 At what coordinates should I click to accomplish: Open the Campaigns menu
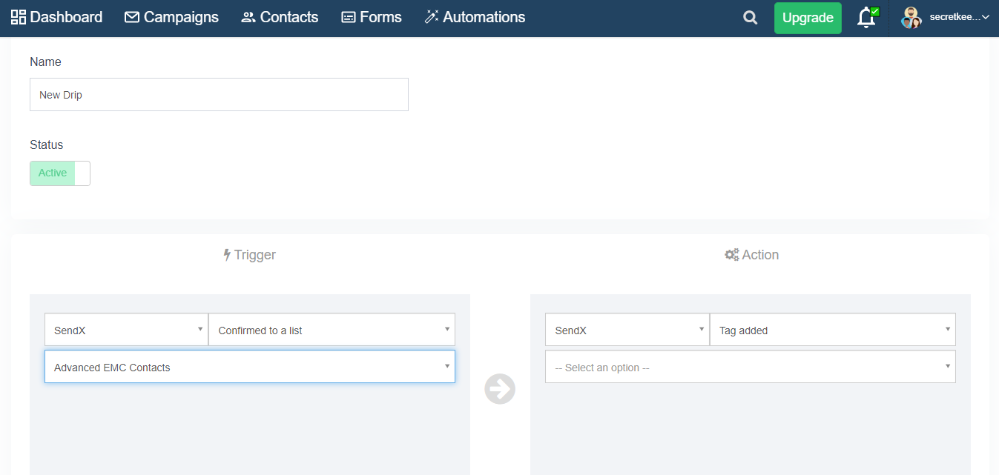coord(171,17)
